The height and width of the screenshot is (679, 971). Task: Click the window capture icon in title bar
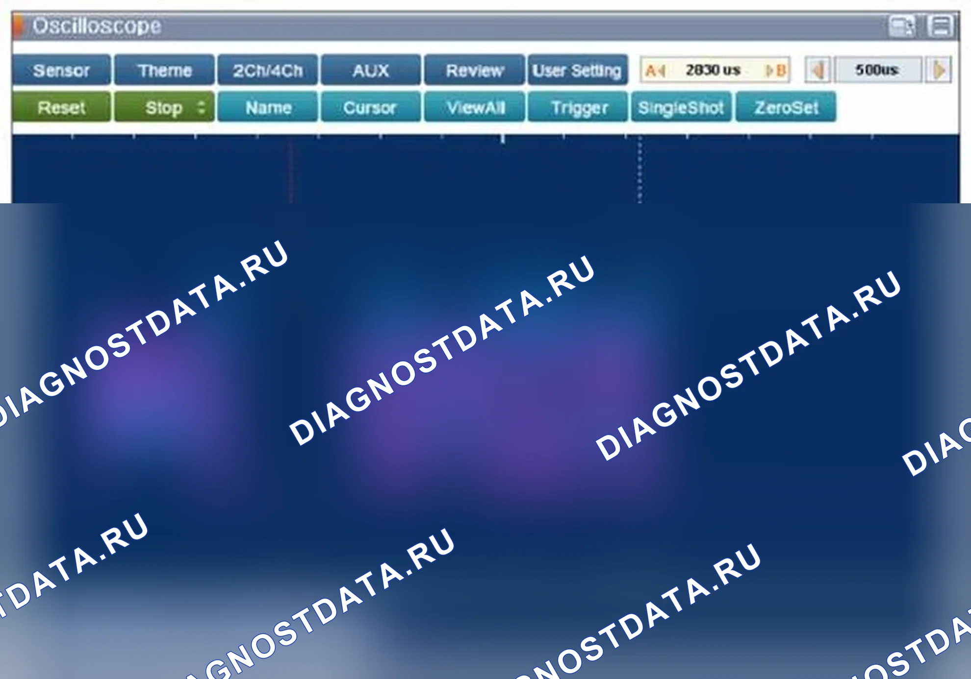pos(902,26)
